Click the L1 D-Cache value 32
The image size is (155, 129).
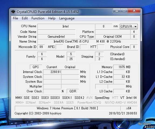pyautogui.click(x=119, y=77)
